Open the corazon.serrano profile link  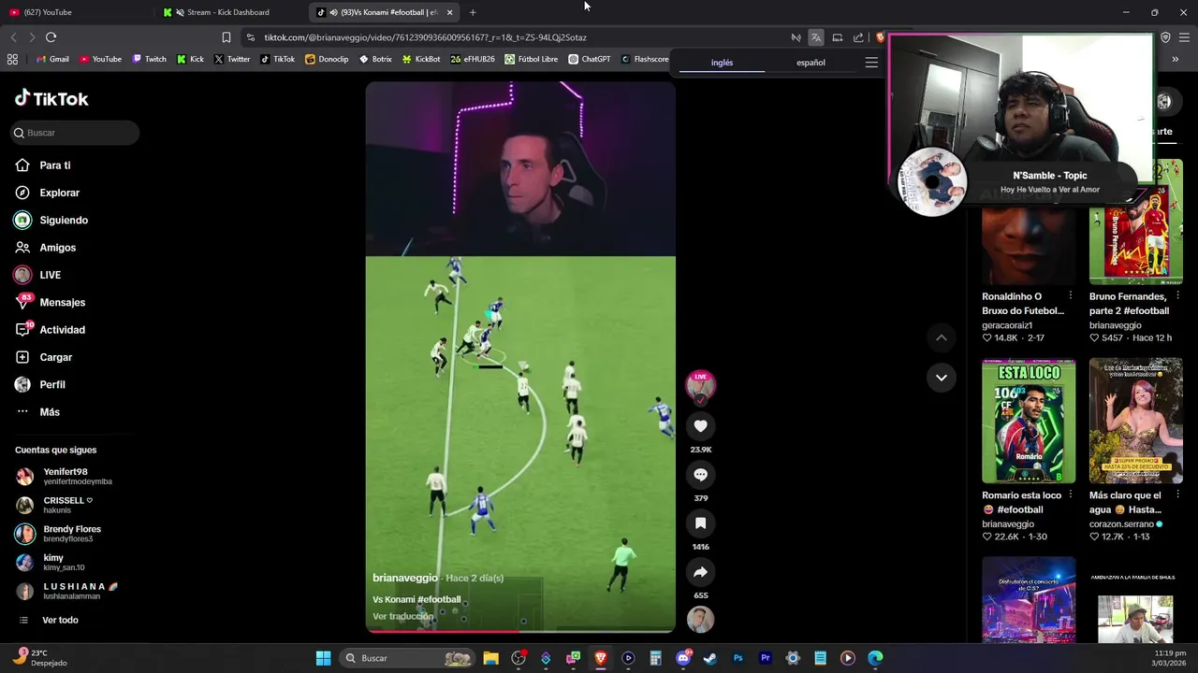1126,524
